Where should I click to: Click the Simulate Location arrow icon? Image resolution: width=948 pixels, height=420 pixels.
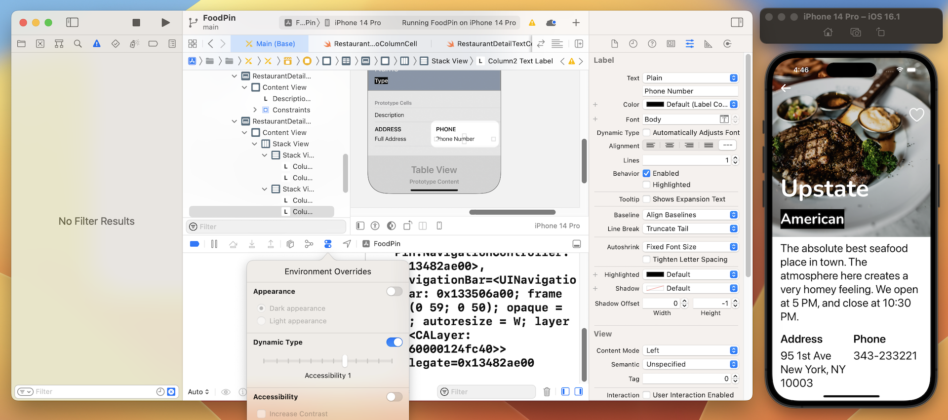tap(347, 244)
